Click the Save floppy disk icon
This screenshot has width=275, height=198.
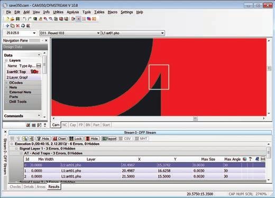pos(17,19)
